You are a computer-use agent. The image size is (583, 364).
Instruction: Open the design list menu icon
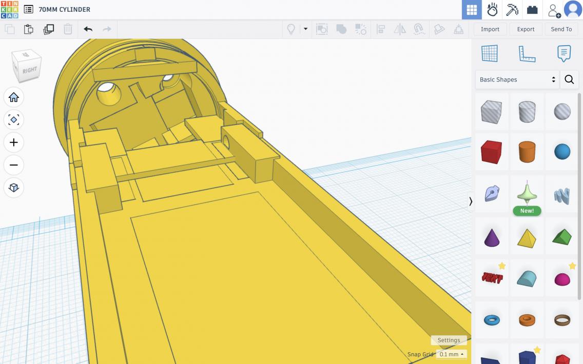[x=29, y=9]
